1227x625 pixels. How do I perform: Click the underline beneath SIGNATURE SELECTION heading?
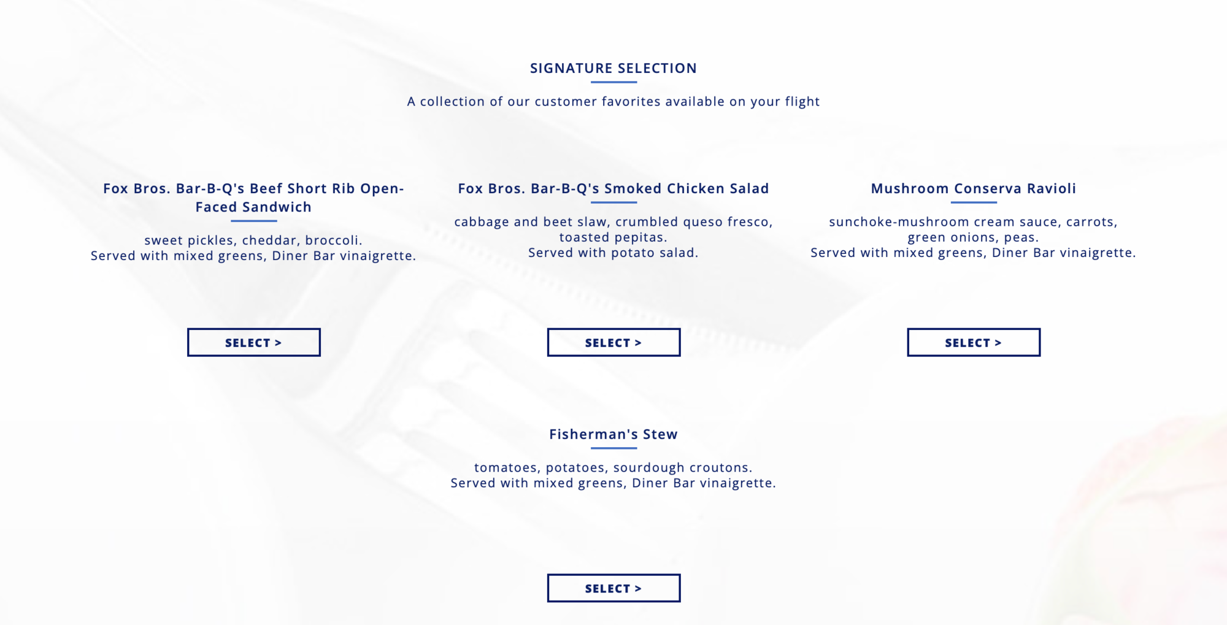point(613,82)
